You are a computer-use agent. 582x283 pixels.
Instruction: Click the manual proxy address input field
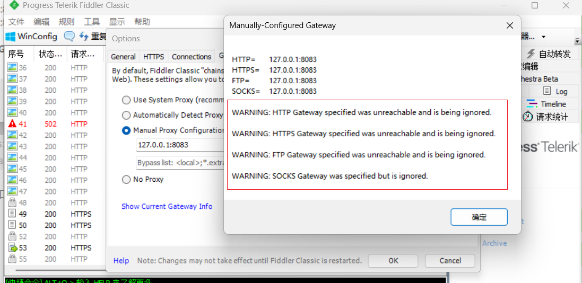[x=180, y=145]
